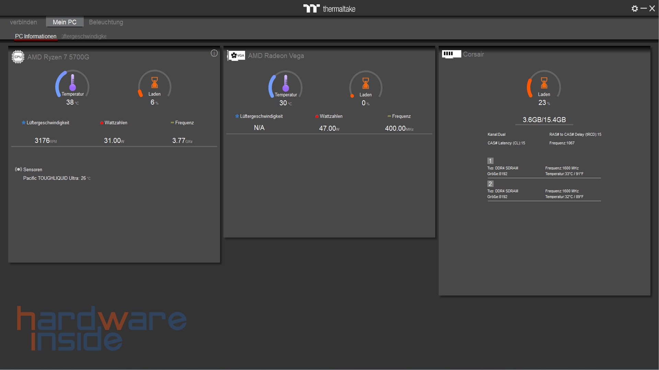Click the Pacific TOUGHLIQUID Ultra sensor entry
Image resolution: width=659 pixels, height=370 pixels.
[57, 178]
